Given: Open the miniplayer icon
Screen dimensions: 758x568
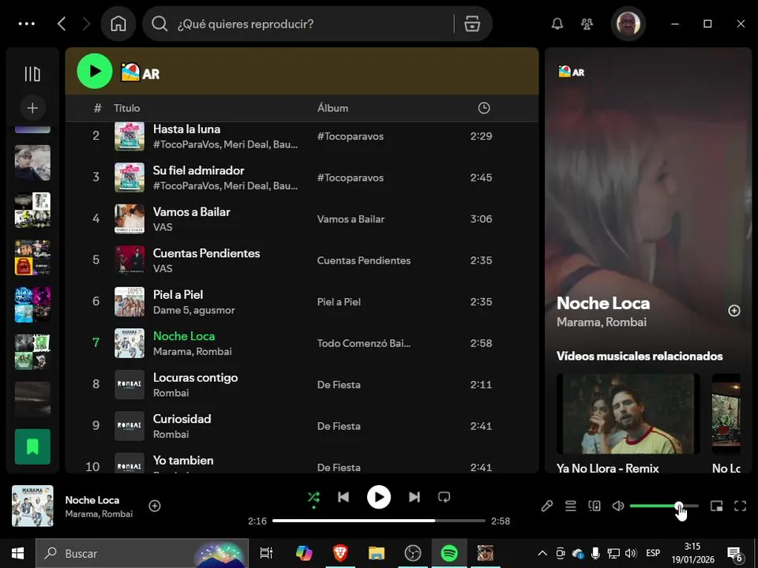Looking at the screenshot, I should tap(716, 506).
